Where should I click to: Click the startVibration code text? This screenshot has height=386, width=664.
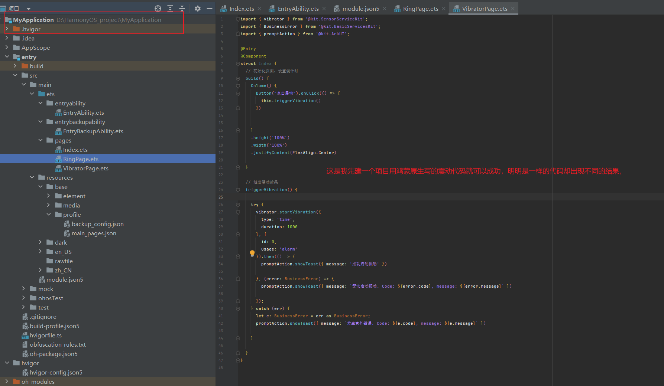tap(297, 212)
